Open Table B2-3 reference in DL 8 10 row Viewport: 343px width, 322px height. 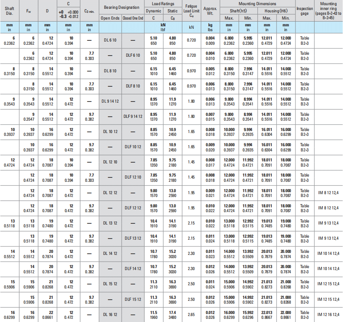click(x=305, y=71)
